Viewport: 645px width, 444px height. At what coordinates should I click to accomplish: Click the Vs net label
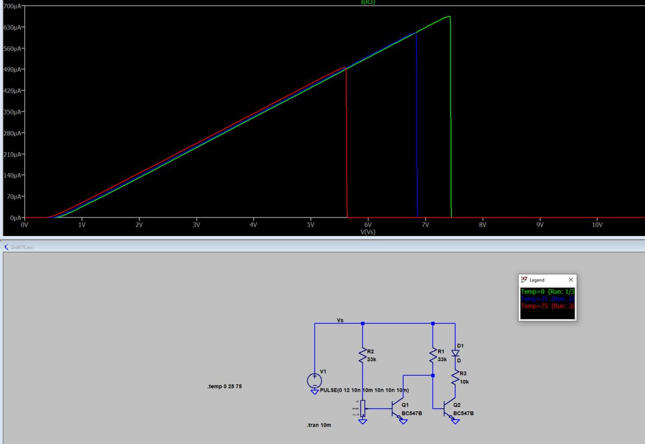[x=340, y=320]
